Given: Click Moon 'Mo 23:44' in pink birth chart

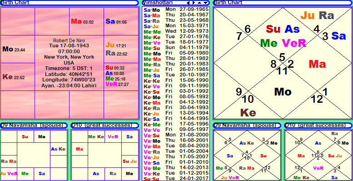Looking at the screenshot, I should pos(14,49).
